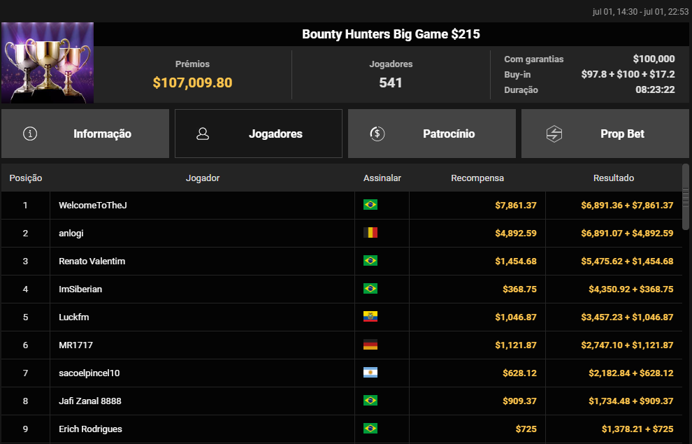Select player Renato Valentim
Viewport: 692px width, 444px height.
pos(92,262)
